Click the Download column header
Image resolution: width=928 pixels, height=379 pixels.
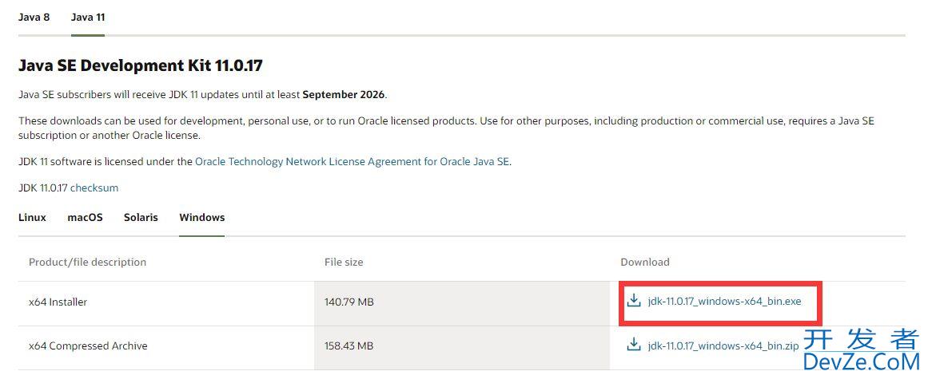(645, 262)
